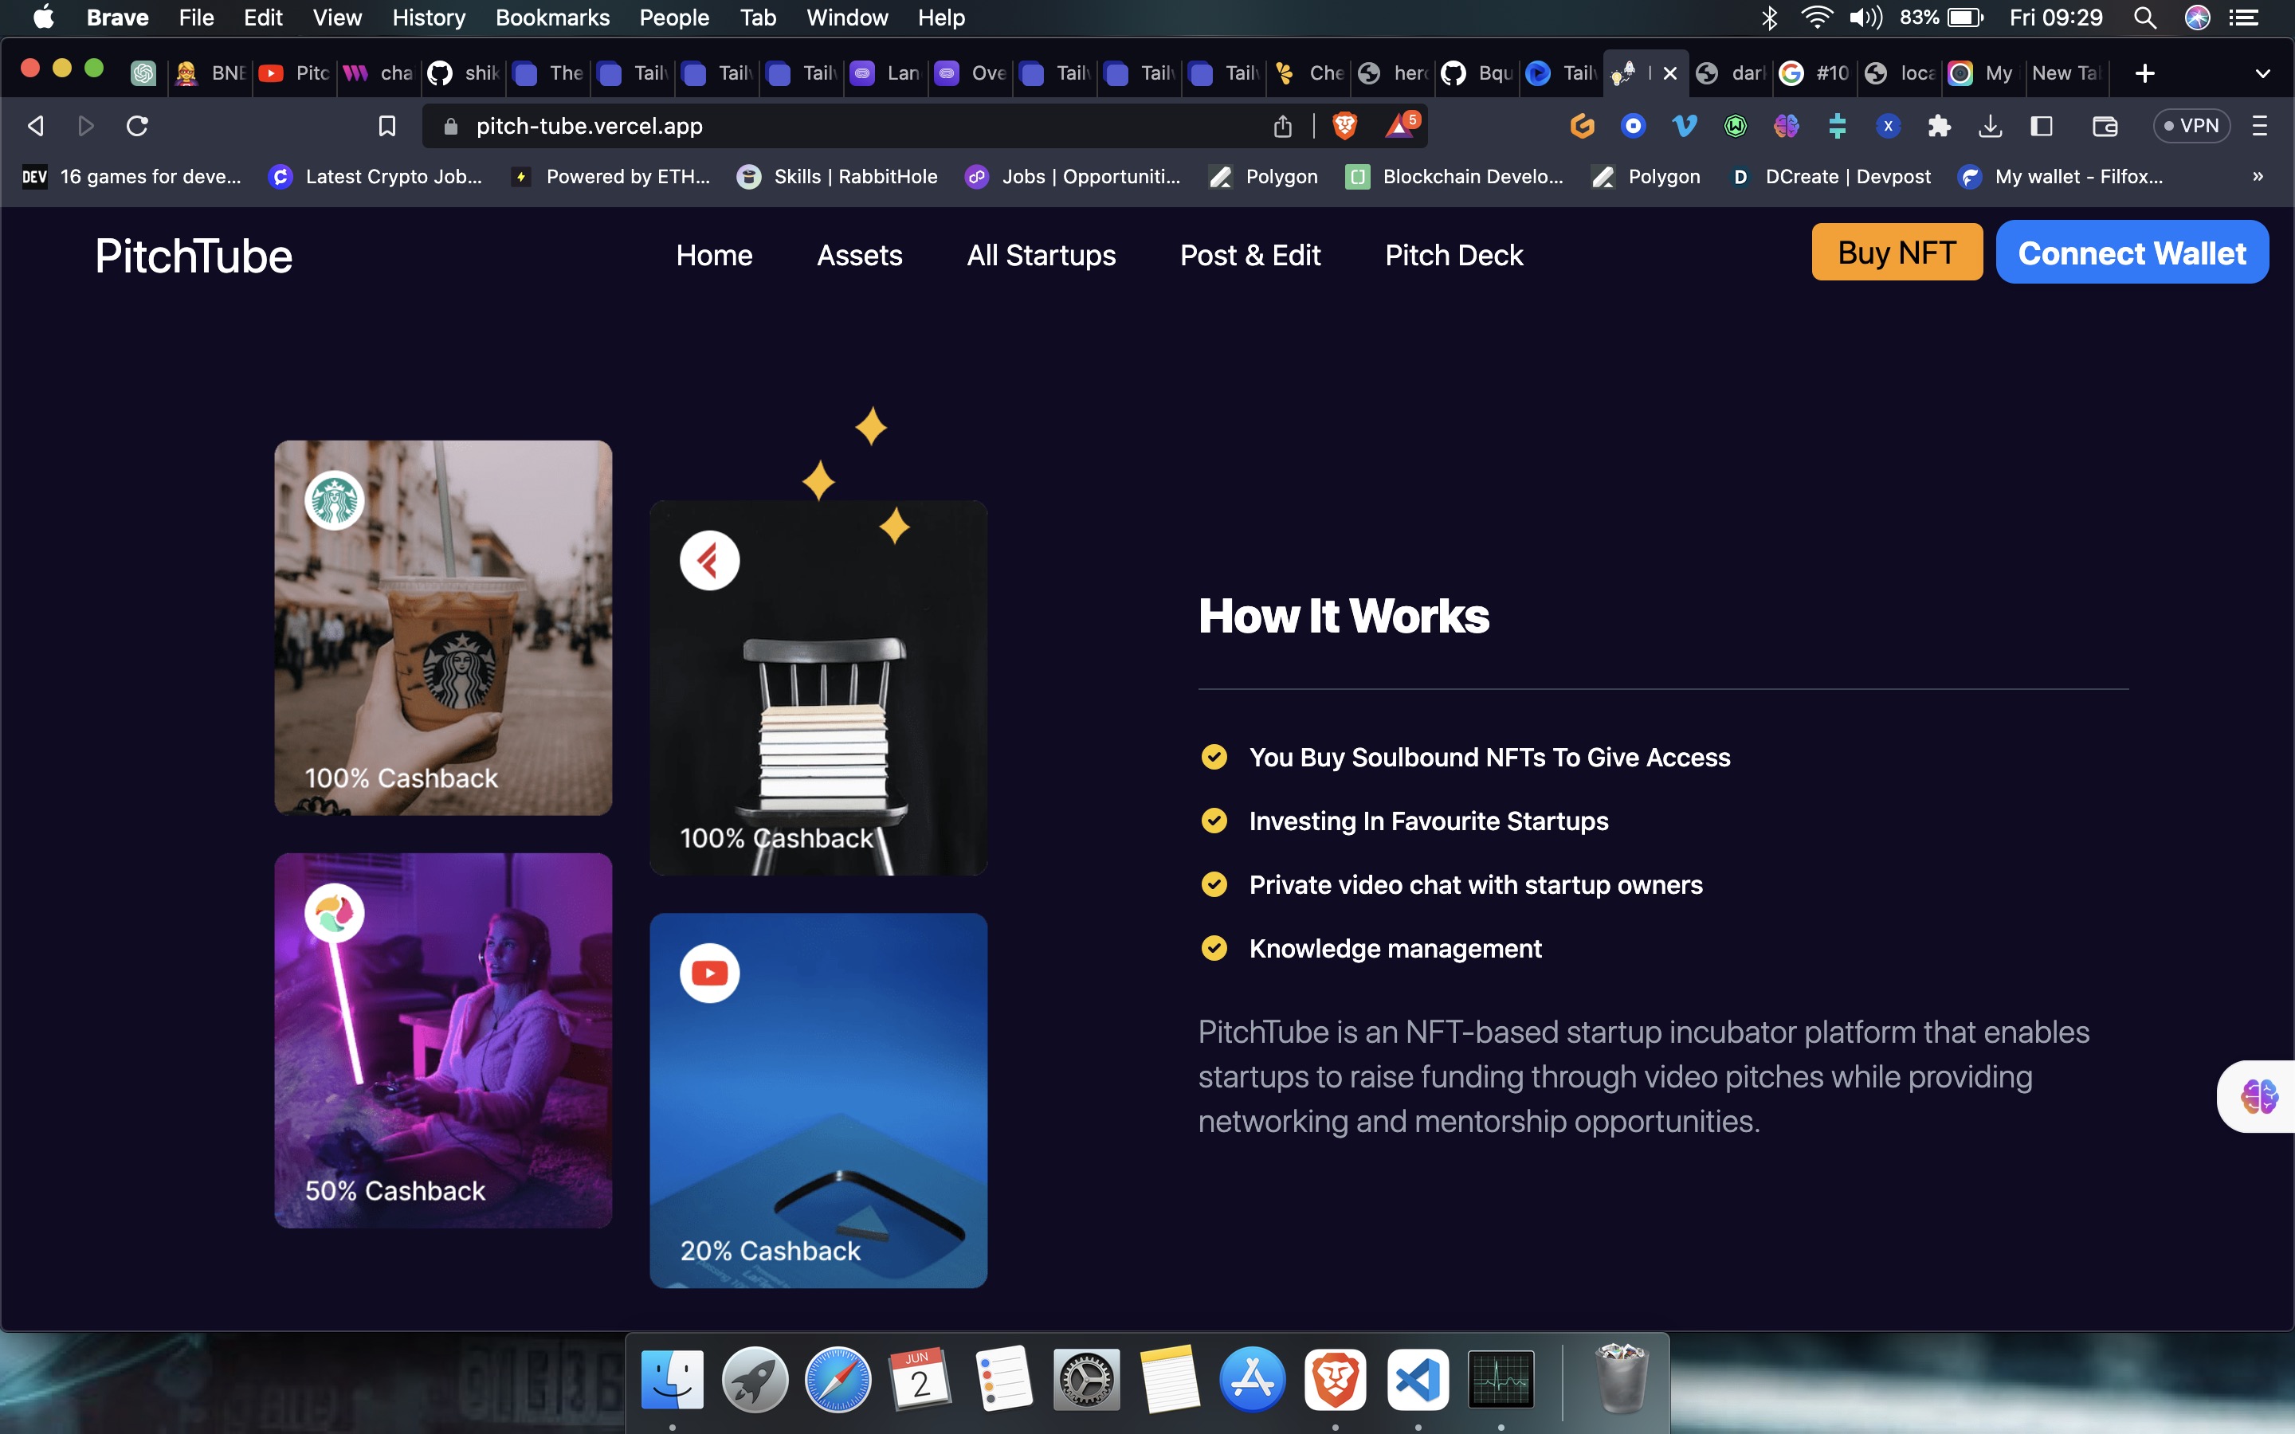Reload the current page
This screenshot has height=1434, width=2295.
(138, 126)
